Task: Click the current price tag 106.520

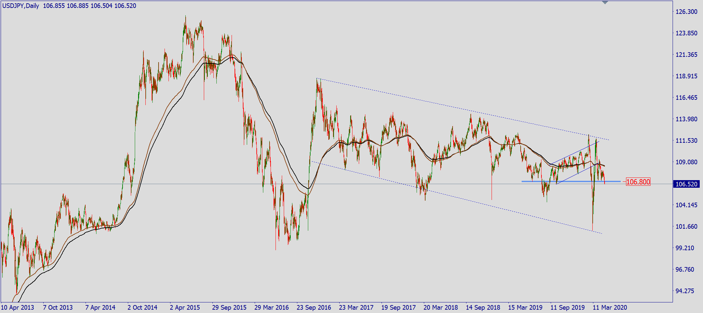Action: tap(686, 184)
